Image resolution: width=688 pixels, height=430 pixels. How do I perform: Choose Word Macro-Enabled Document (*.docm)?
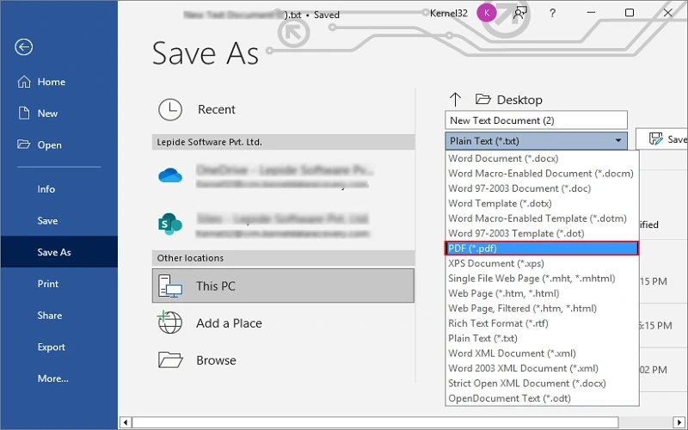pyautogui.click(x=542, y=174)
